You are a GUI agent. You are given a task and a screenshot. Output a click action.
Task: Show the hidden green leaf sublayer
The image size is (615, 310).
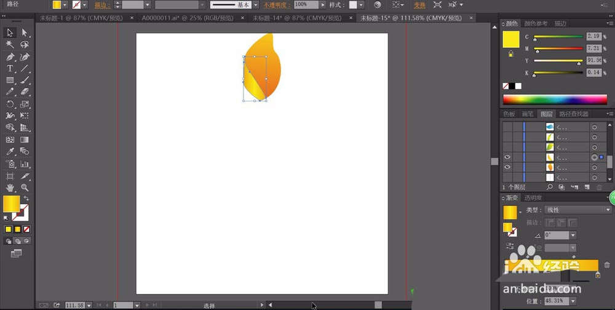(x=507, y=147)
